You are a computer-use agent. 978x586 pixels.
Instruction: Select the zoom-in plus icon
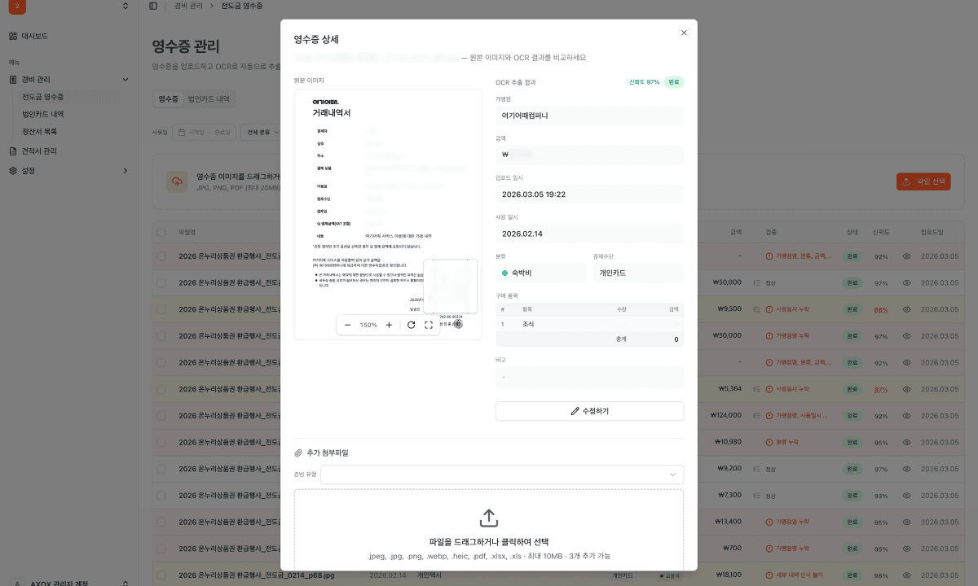(x=389, y=324)
